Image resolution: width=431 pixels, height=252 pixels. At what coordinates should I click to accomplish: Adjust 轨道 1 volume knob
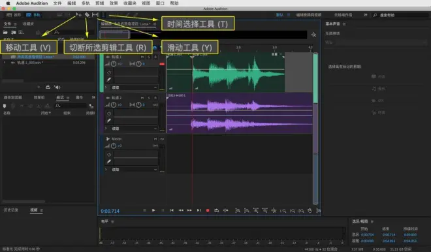click(114, 64)
